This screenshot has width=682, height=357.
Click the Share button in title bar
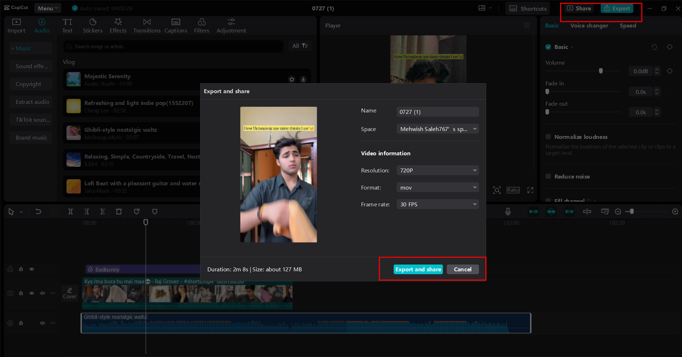pyautogui.click(x=579, y=9)
